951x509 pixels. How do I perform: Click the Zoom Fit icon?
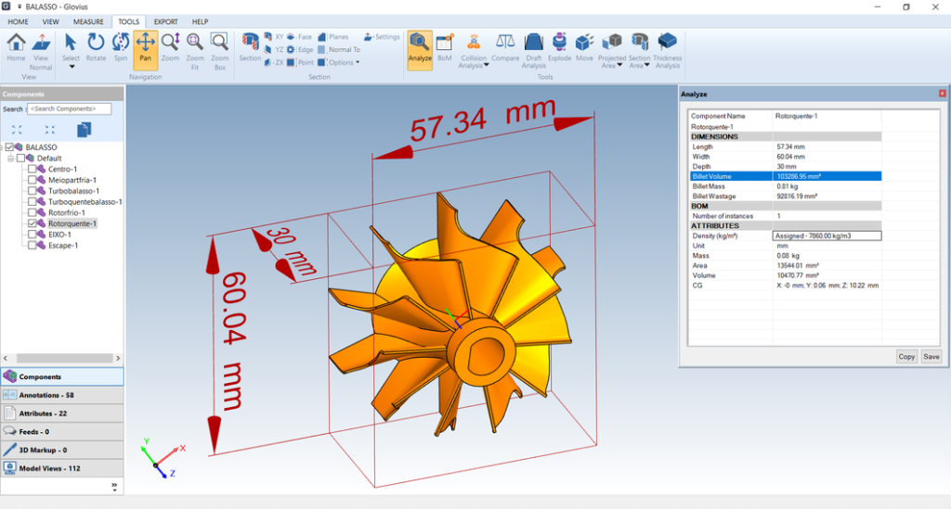click(195, 51)
